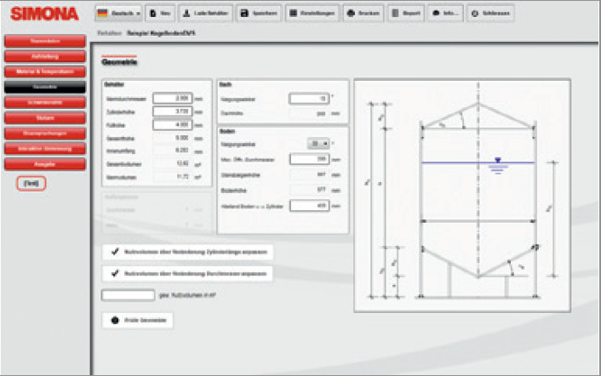Screen dimensions: 601x376
Task: Open the Report toolbar button
Action: [406, 14]
